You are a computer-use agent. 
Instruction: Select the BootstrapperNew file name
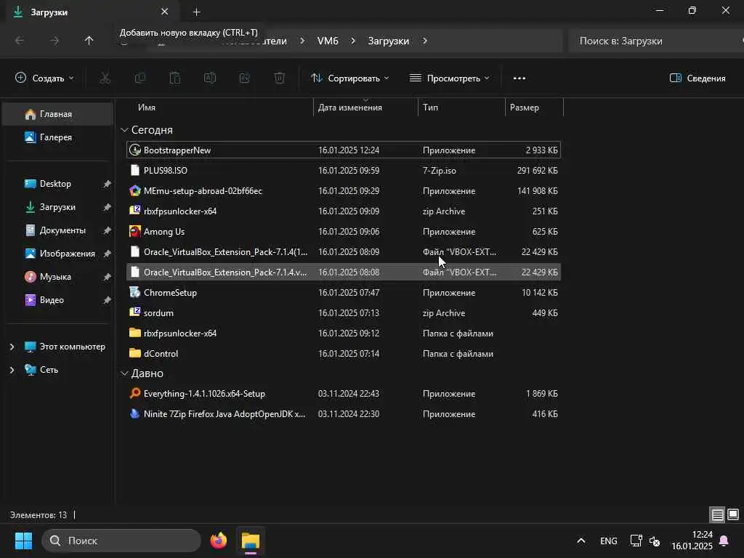click(177, 150)
